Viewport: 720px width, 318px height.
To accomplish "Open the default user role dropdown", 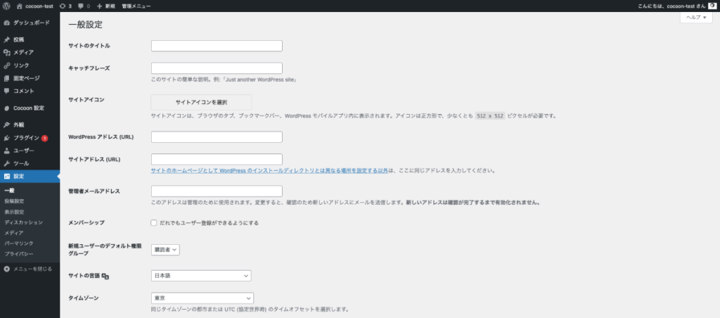I will [165, 250].
